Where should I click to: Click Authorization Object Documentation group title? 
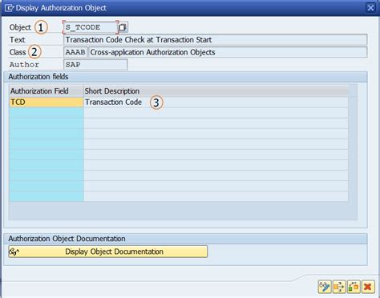67,239
